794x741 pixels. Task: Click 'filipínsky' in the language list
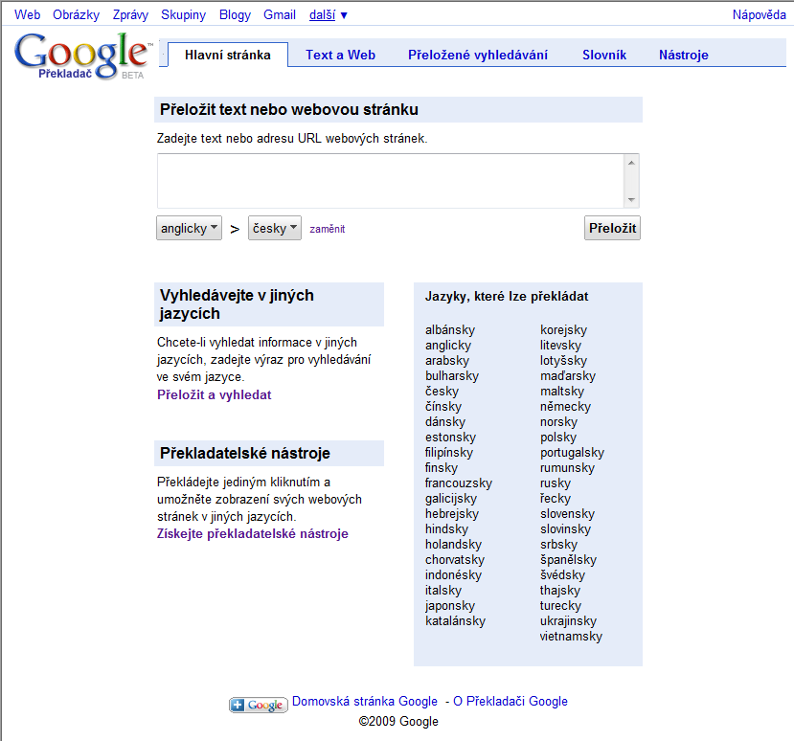(x=448, y=452)
